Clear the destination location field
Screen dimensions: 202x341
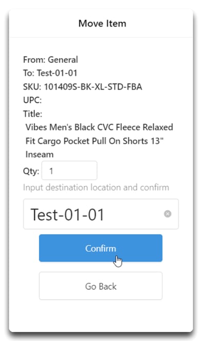168,214
